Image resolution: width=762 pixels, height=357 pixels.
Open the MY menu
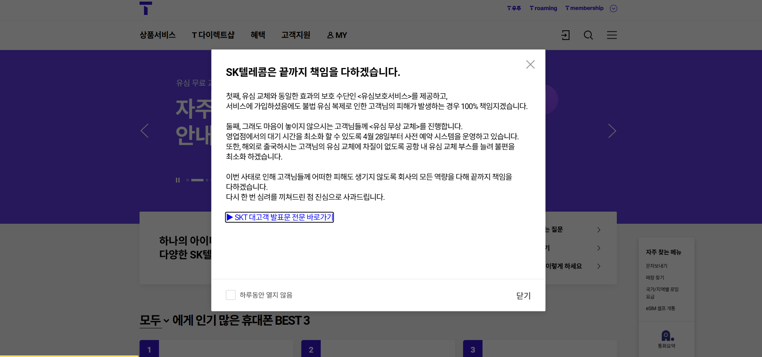click(337, 35)
